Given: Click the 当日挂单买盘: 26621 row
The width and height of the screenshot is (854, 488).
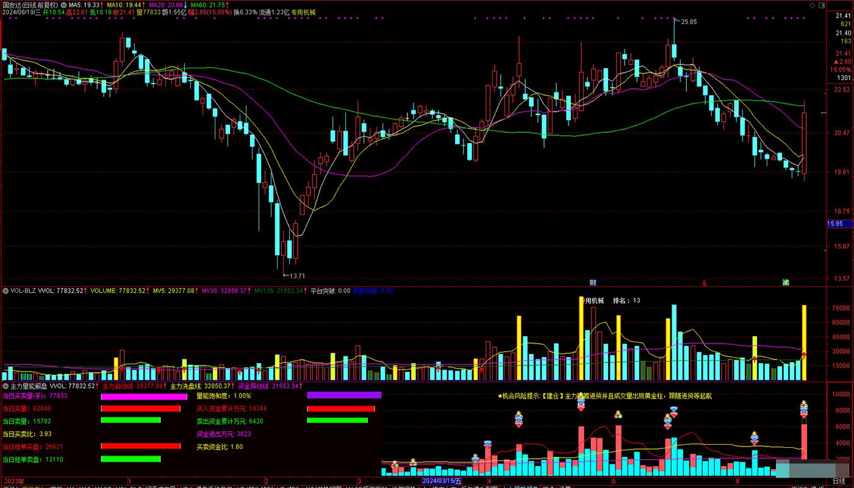Looking at the screenshot, I should pos(33,447).
